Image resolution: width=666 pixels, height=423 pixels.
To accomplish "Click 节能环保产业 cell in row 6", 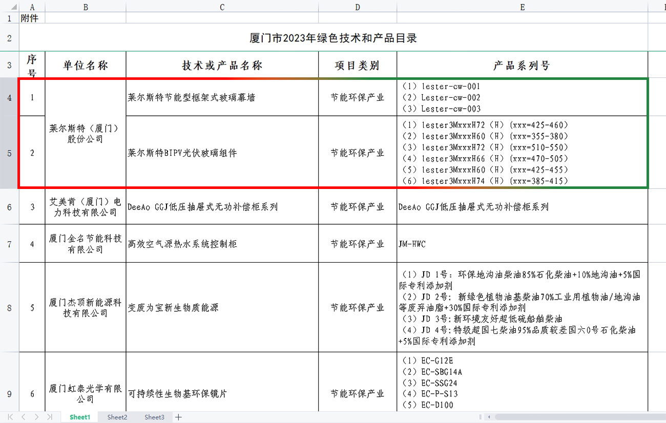I will (357, 207).
